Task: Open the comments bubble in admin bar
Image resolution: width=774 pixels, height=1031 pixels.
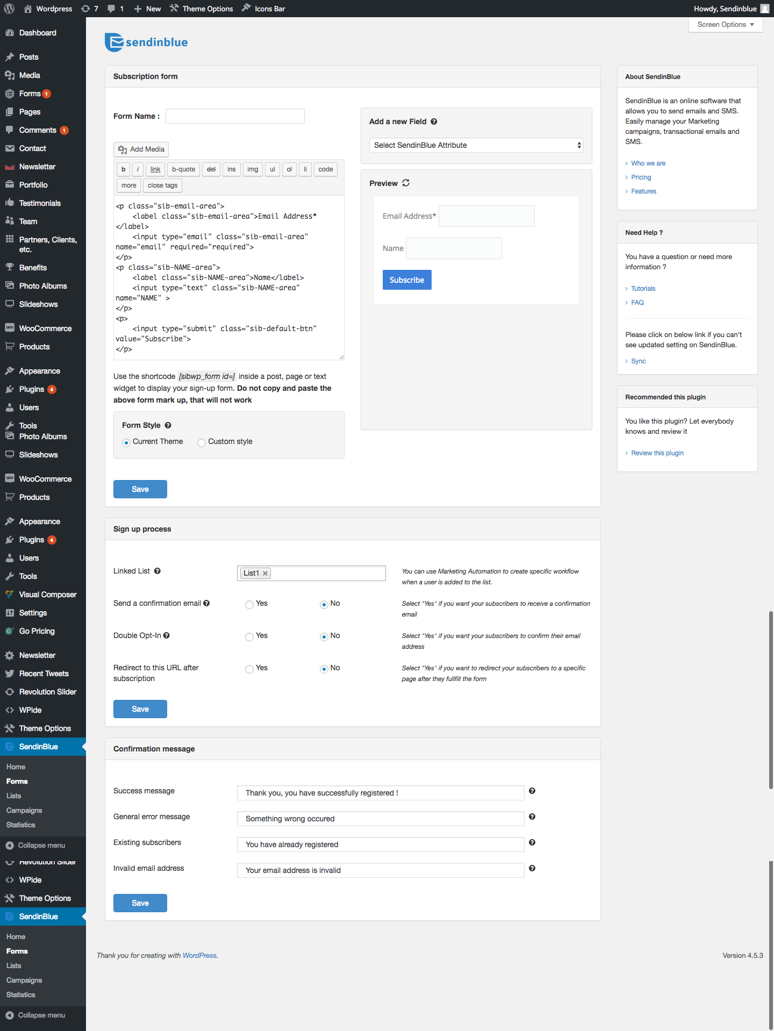Action: point(115,9)
